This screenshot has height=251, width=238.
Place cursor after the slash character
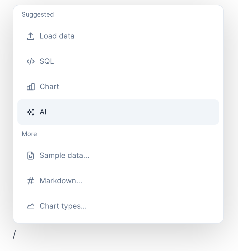(x=16, y=235)
